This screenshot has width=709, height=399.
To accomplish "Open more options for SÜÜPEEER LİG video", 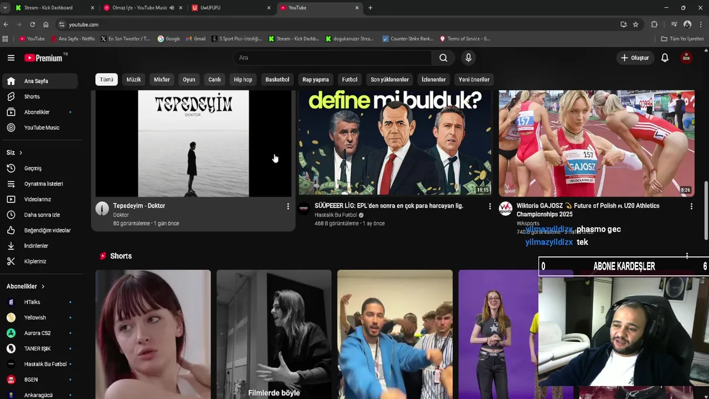I will (x=490, y=206).
